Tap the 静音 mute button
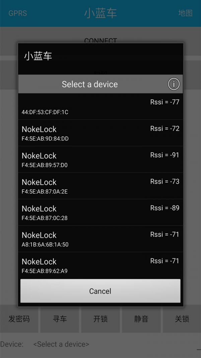 pos(141,319)
